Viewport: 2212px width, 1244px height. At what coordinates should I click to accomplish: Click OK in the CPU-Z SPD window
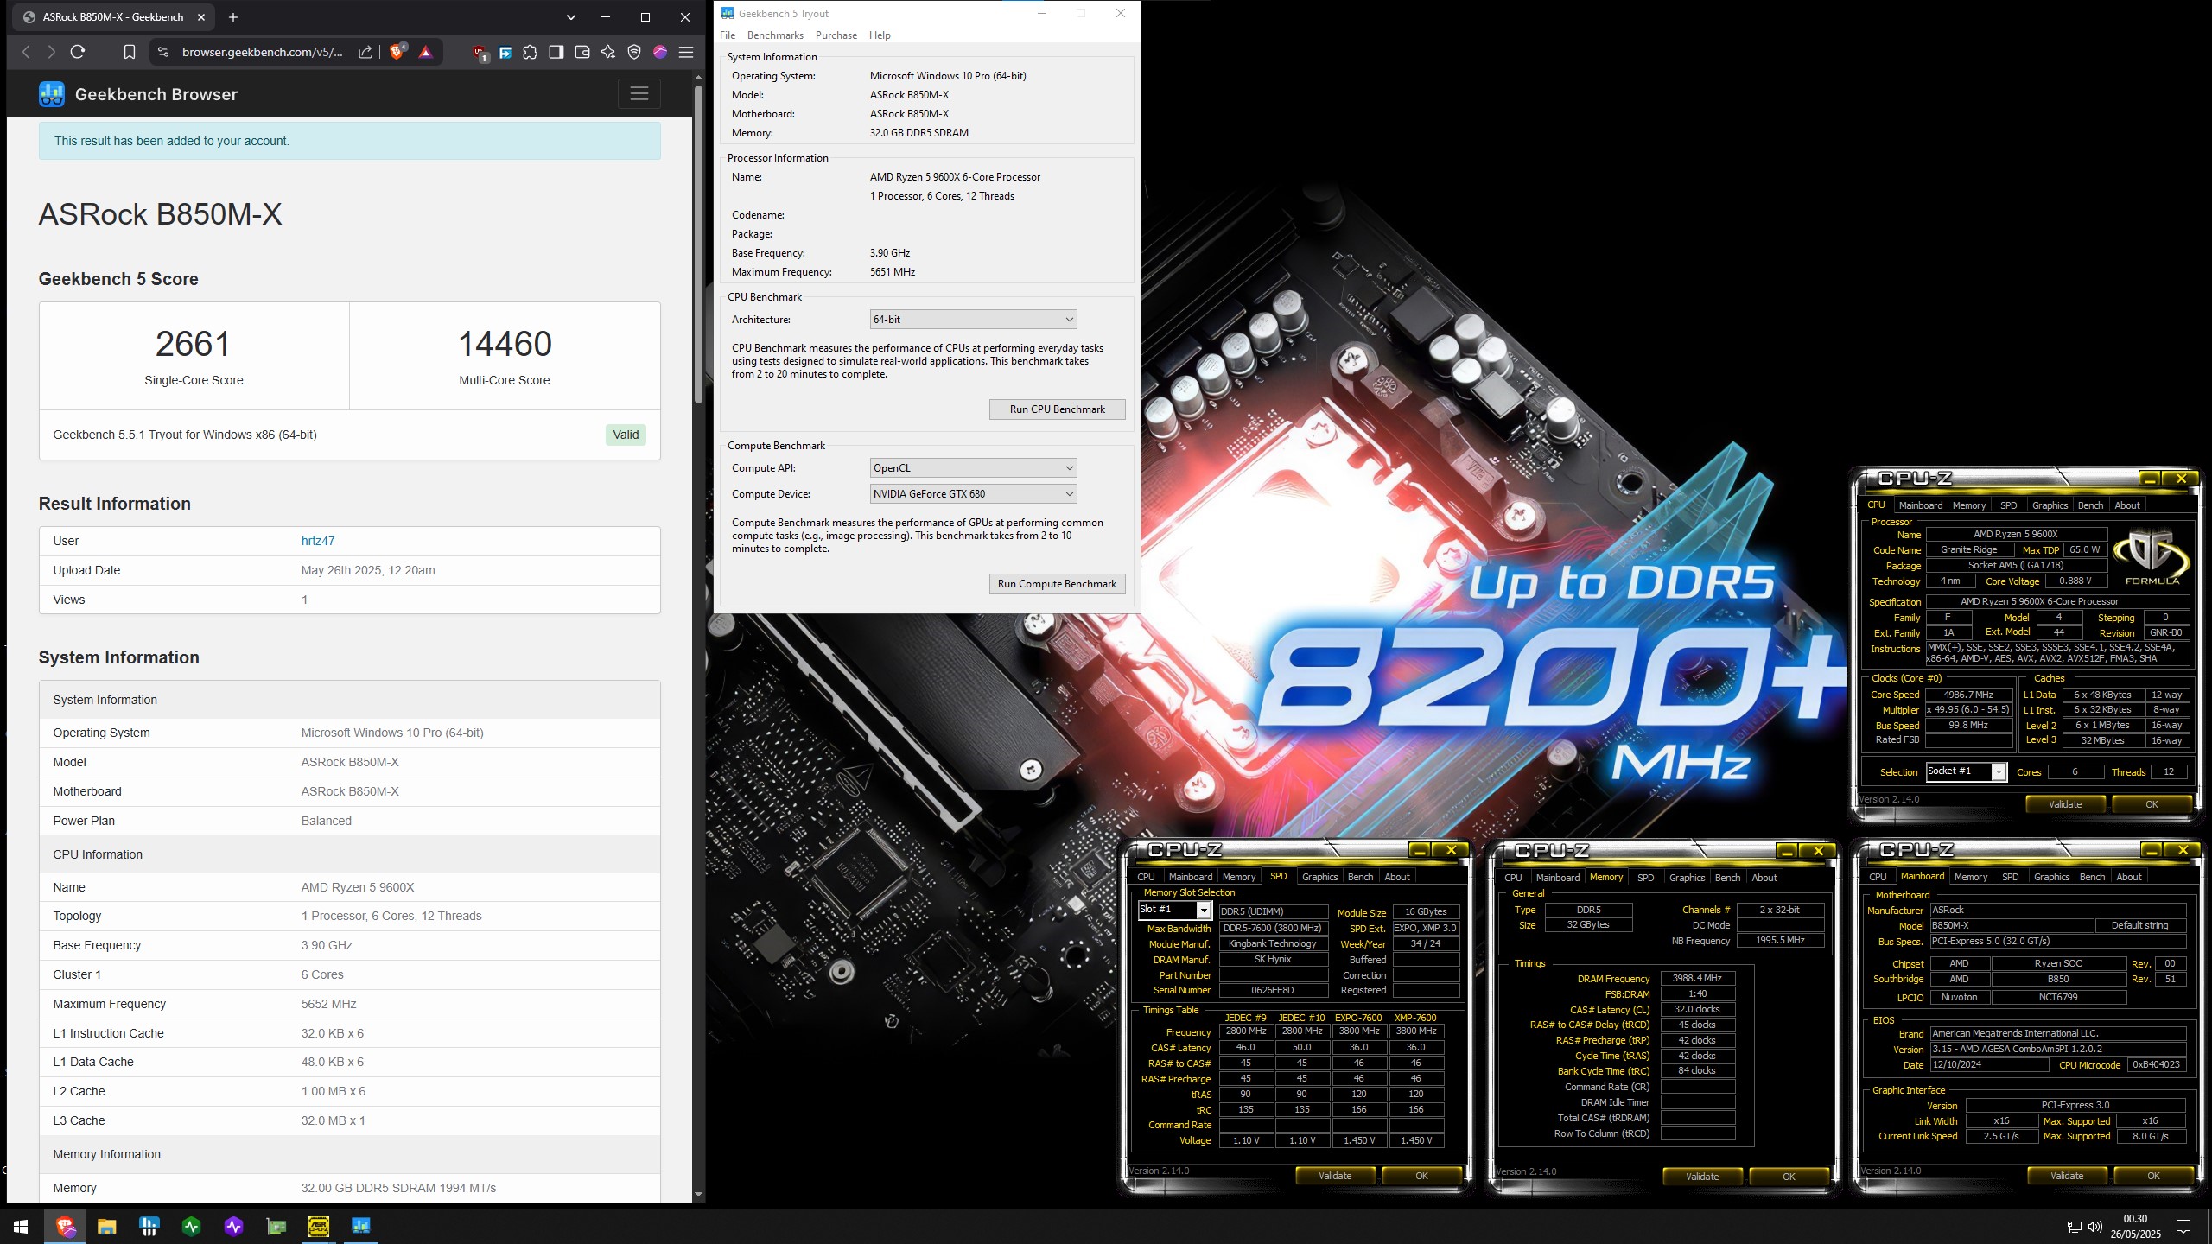(1421, 1176)
